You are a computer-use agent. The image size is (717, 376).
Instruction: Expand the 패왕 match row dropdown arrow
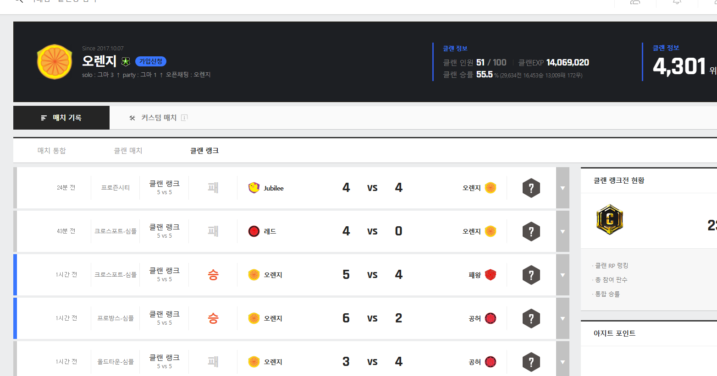[563, 275]
